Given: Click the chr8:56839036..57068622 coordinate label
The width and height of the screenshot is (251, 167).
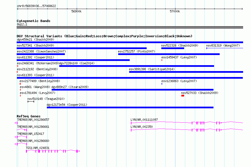Looking at the screenshot, I should coord(36,6).
